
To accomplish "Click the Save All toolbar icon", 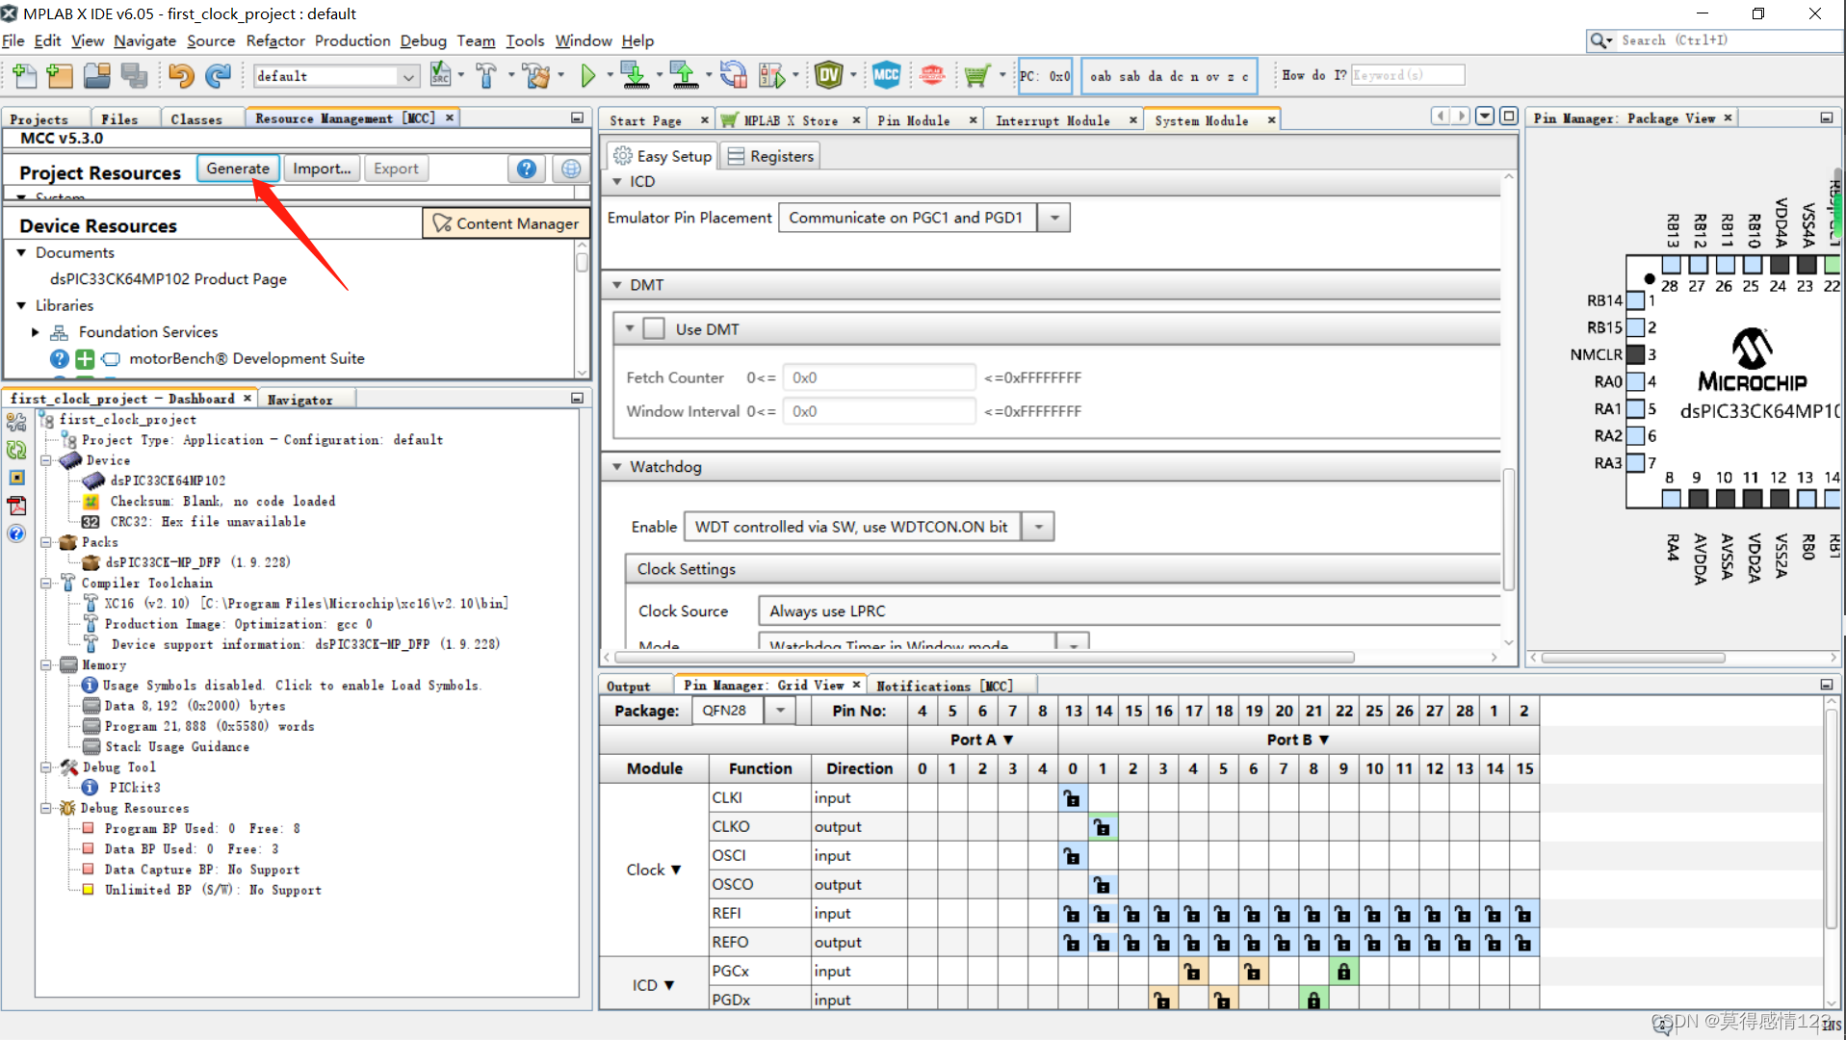I will [x=134, y=75].
